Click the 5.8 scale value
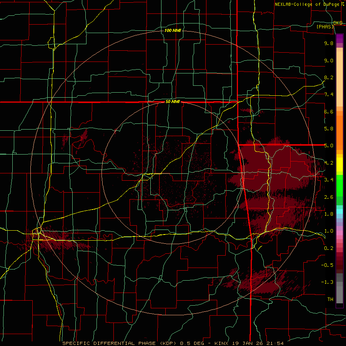The image size is (346, 346). (x=329, y=129)
